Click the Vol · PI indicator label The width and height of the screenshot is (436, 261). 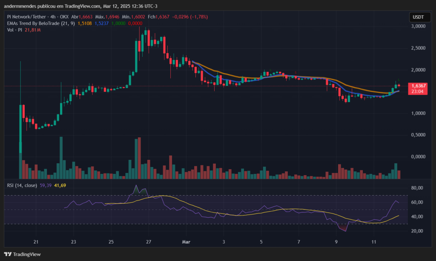pos(15,30)
